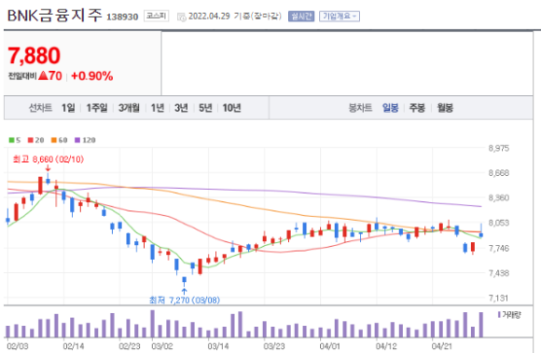Click the orange 60-day moving average swatch

tap(54, 140)
